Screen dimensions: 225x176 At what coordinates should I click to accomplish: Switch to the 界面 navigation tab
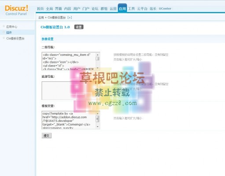tap(59, 9)
